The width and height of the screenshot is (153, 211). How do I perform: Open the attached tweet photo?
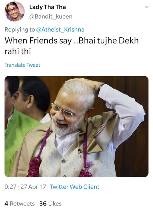tap(76, 127)
